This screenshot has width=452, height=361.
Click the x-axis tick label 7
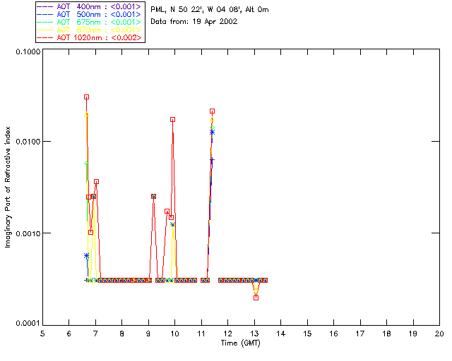(x=95, y=334)
